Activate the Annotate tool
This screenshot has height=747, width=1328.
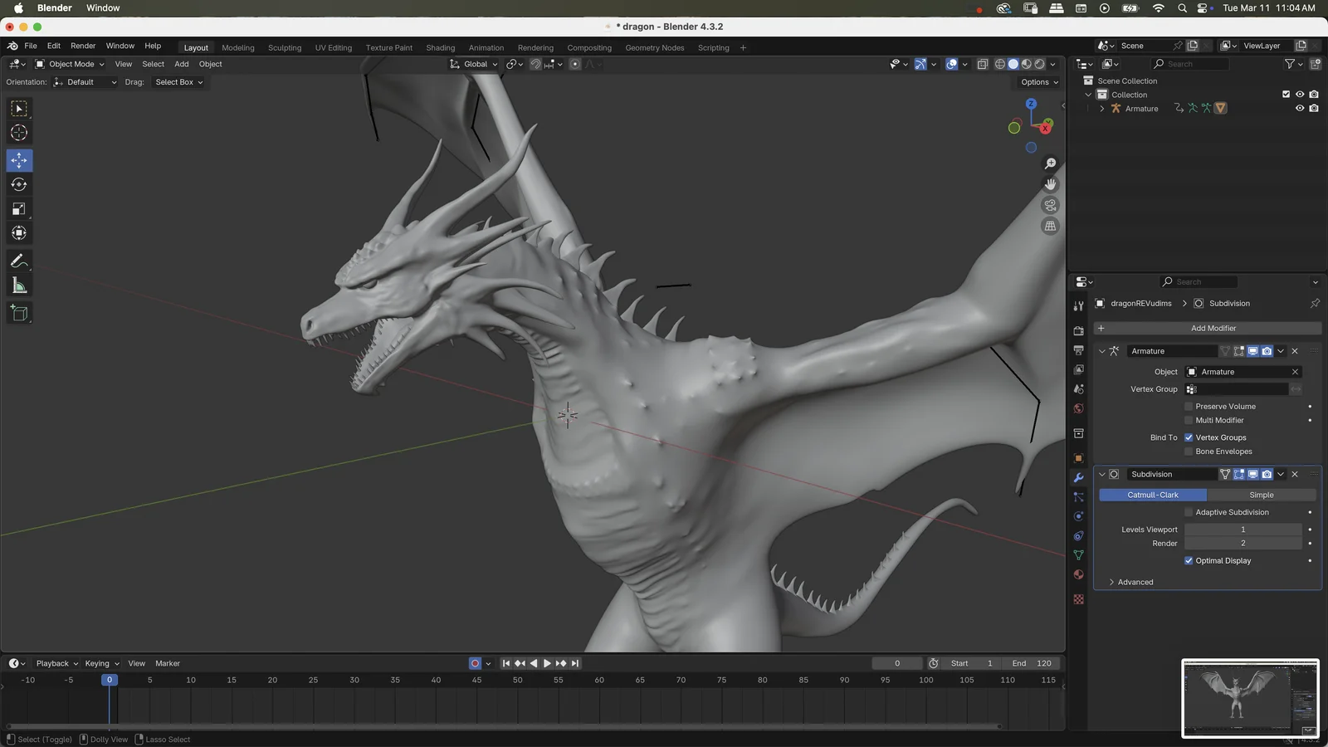click(x=18, y=261)
